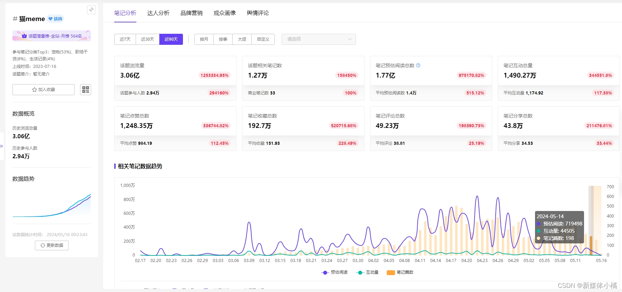This screenshot has height=292, width=622.
Task: Click 1253334.95% growth badge
Action: (214, 75)
